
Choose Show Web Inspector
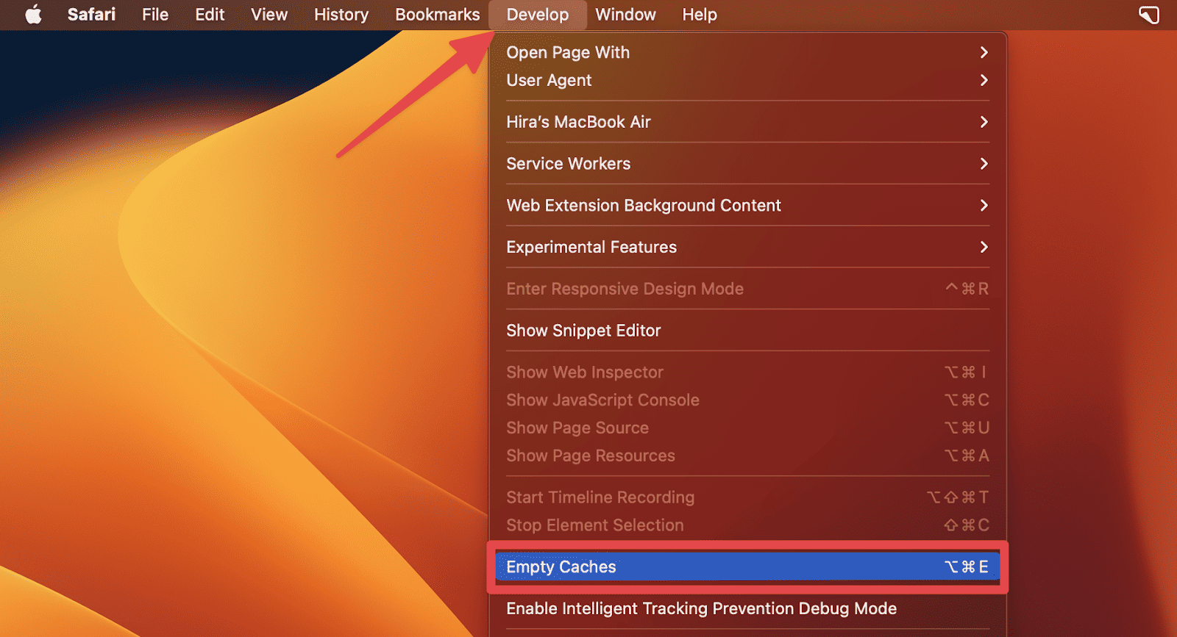(x=747, y=373)
